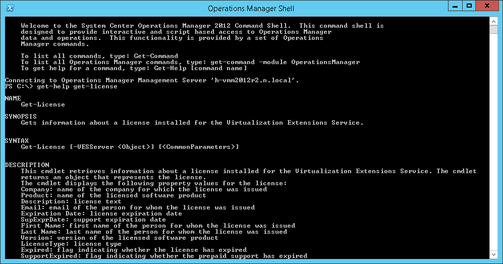The image size is (503, 264).
Task: Click the 'Operations Manager Shell' title bar text
Action: 251,8
